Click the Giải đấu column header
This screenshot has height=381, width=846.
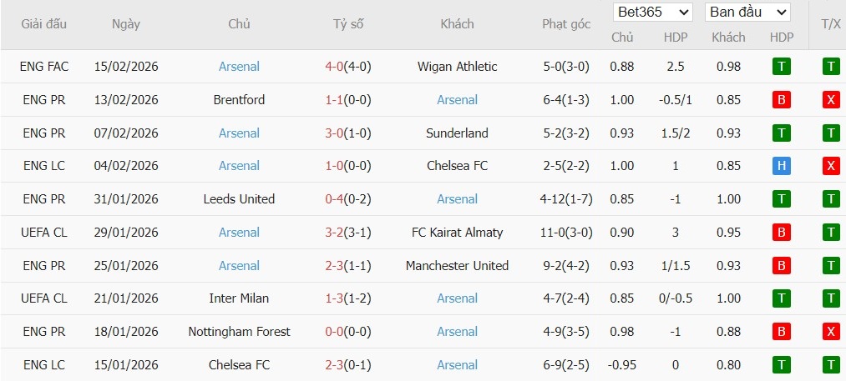point(45,24)
